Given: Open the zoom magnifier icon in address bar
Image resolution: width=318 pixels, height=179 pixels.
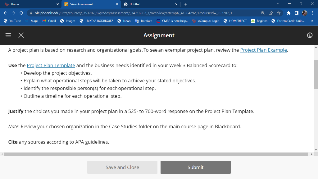Looking at the screenshot, I should click(x=263, y=13).
